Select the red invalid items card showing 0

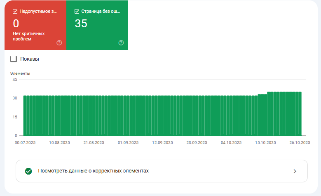[x=35, y=25]
